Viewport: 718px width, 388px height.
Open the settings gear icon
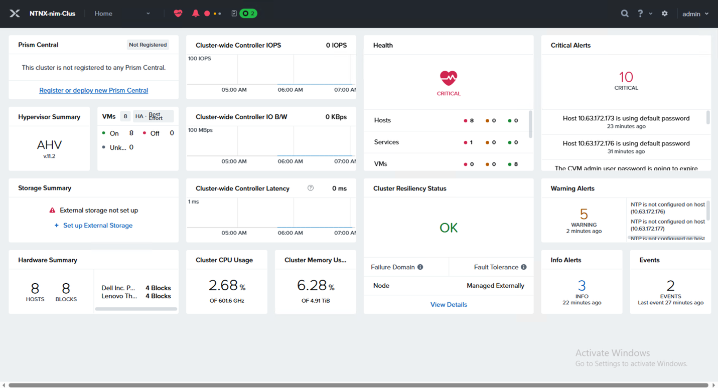665,14
